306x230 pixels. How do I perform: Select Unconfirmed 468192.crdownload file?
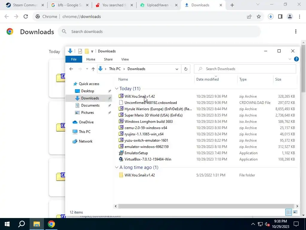[151, 103]
